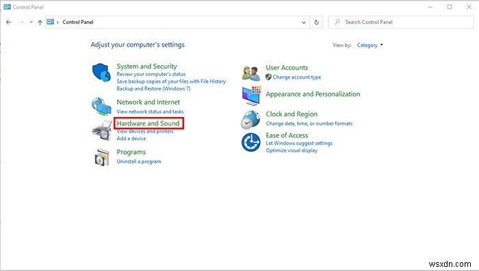Open Programs category
Viewport: 479px width, 271px height.
[x=131, y=152]
